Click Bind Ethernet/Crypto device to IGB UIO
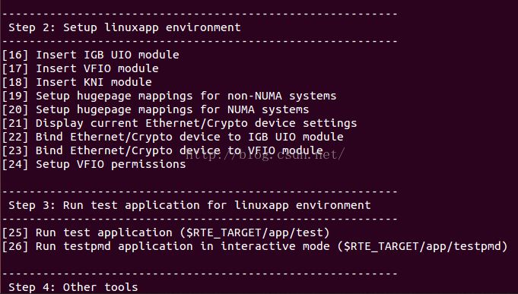Image resolution: width=518 pixels, height=294 pixels. pos(173,137)
